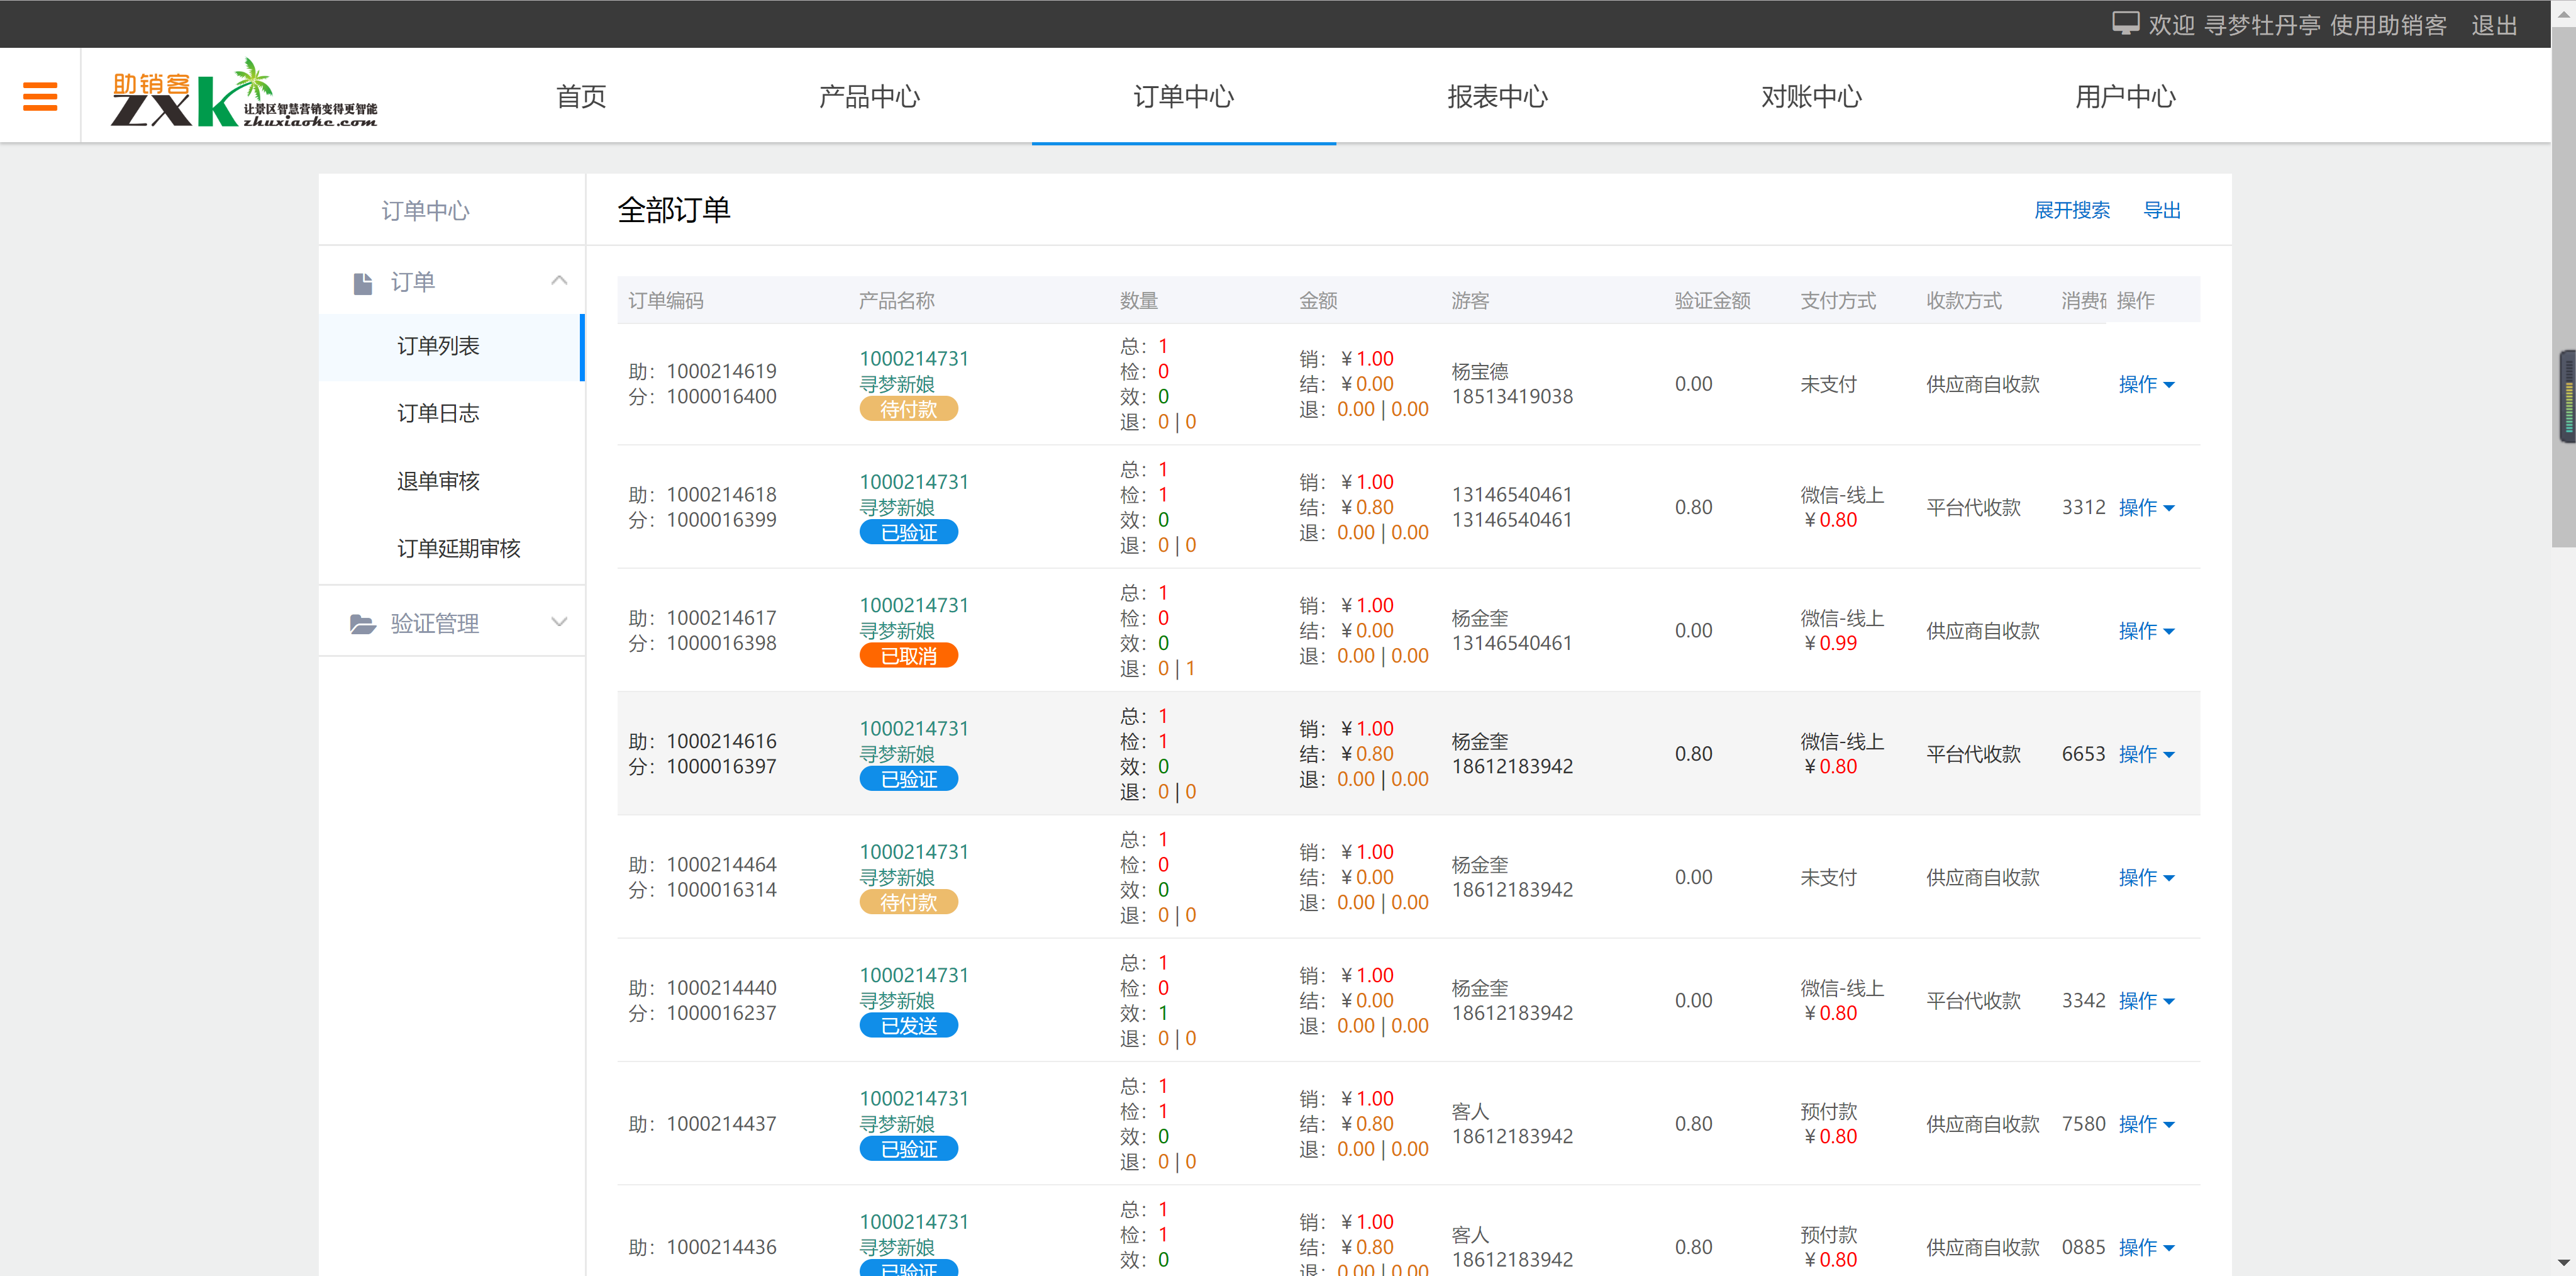Click the 已取消 status badge
Image resolution: width=2576 pixels, height=1276 pixels.
point(908,656)
